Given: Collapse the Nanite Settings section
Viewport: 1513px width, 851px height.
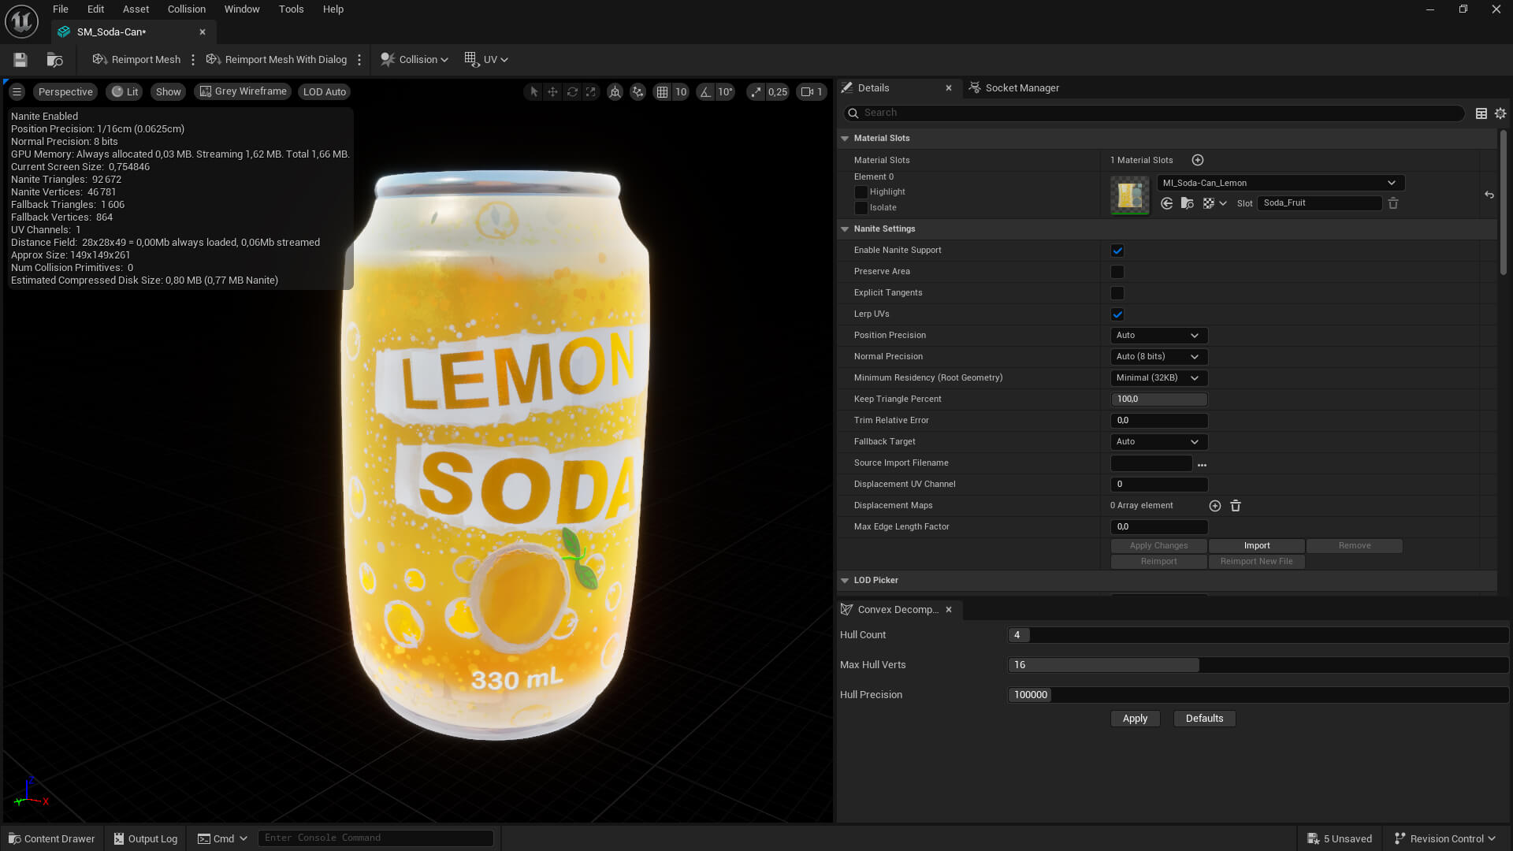Looking at the screenshot, I should coord(845,229).
